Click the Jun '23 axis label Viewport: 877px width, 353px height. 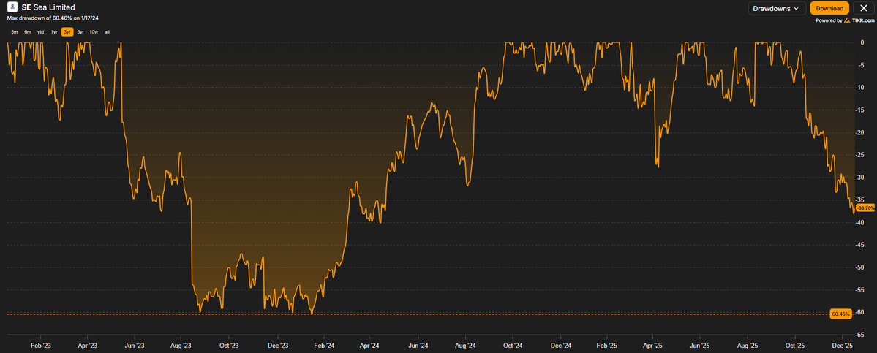coord(135,347)
